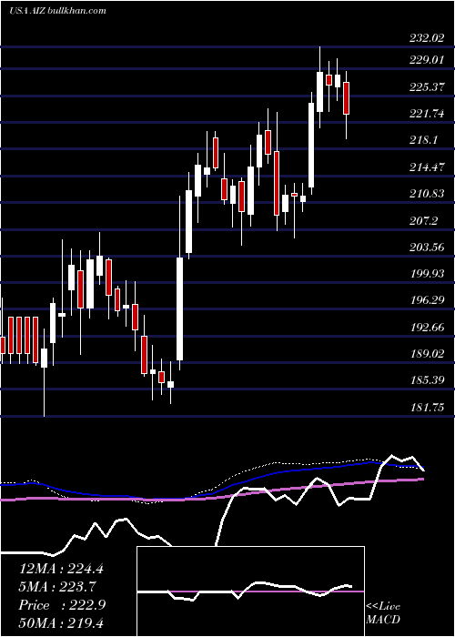Screen dimensions: 455x637
Task: Click the '5MA : 223.7' readout
Action: [x=57, y=587]
